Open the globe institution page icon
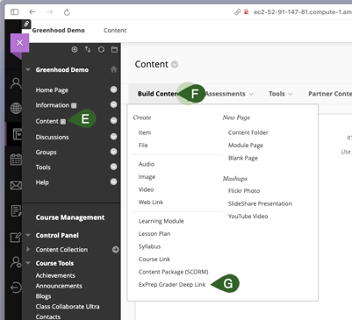This screenshot has width=352, height=320. coord(16,108)
